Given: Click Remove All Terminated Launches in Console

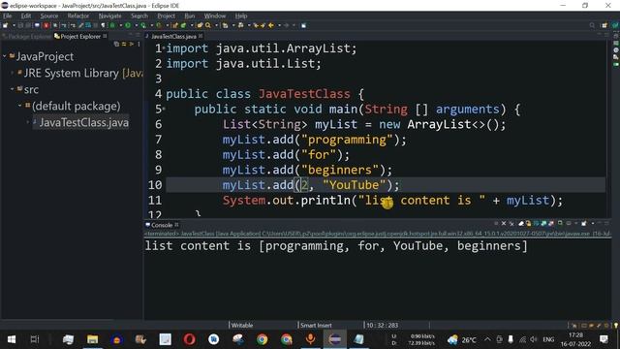Looking at the screenshot, I should click(511, 224).
